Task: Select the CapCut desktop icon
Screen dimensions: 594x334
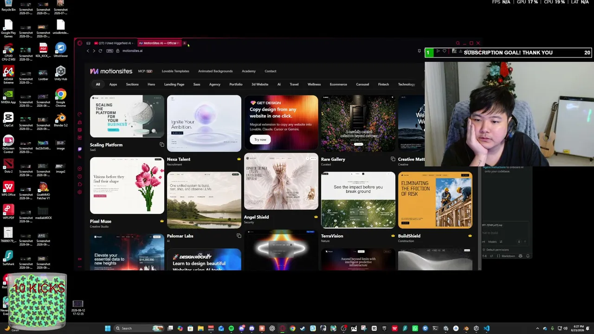Action: pos(8,120)
